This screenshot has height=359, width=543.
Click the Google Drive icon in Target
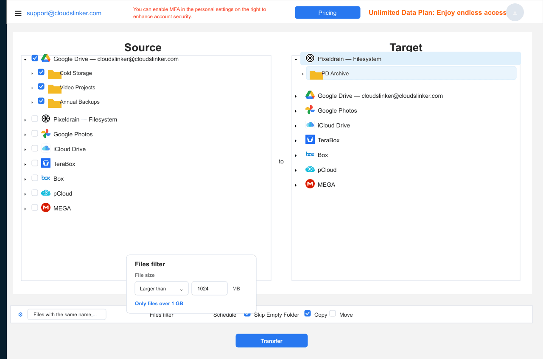coord(310,95)
